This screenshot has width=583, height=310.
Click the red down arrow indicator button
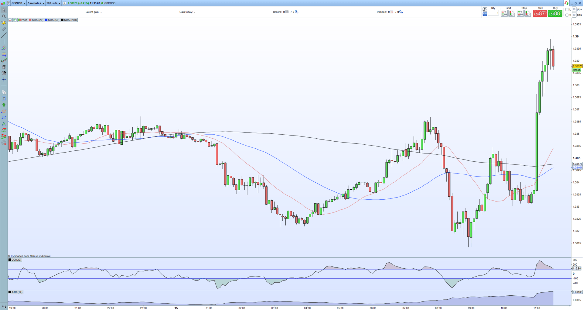[x=10, y=20]
